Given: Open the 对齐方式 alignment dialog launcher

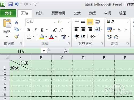Looking at the screenshot, I should 102,43.
